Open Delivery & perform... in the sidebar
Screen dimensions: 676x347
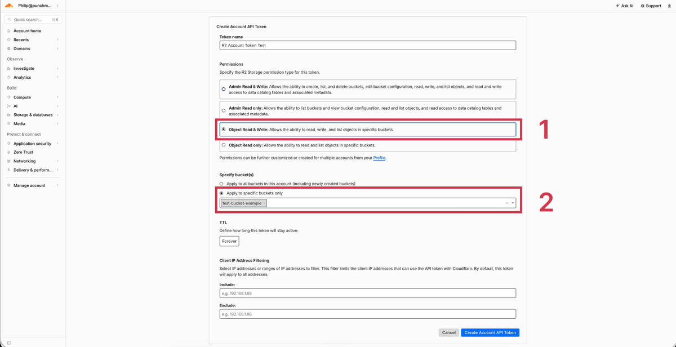click(x=33, y=170)
